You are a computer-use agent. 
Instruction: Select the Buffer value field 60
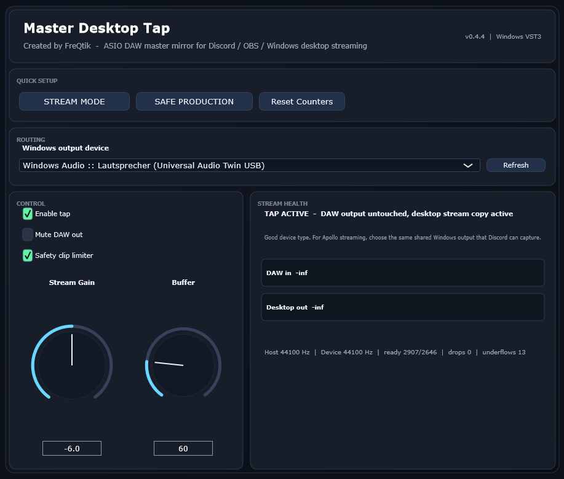click(183, 448)
